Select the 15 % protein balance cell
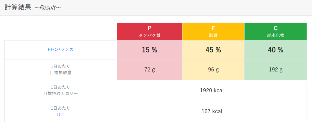The width and height of the screenshot is (312, 123). point(149,50)
